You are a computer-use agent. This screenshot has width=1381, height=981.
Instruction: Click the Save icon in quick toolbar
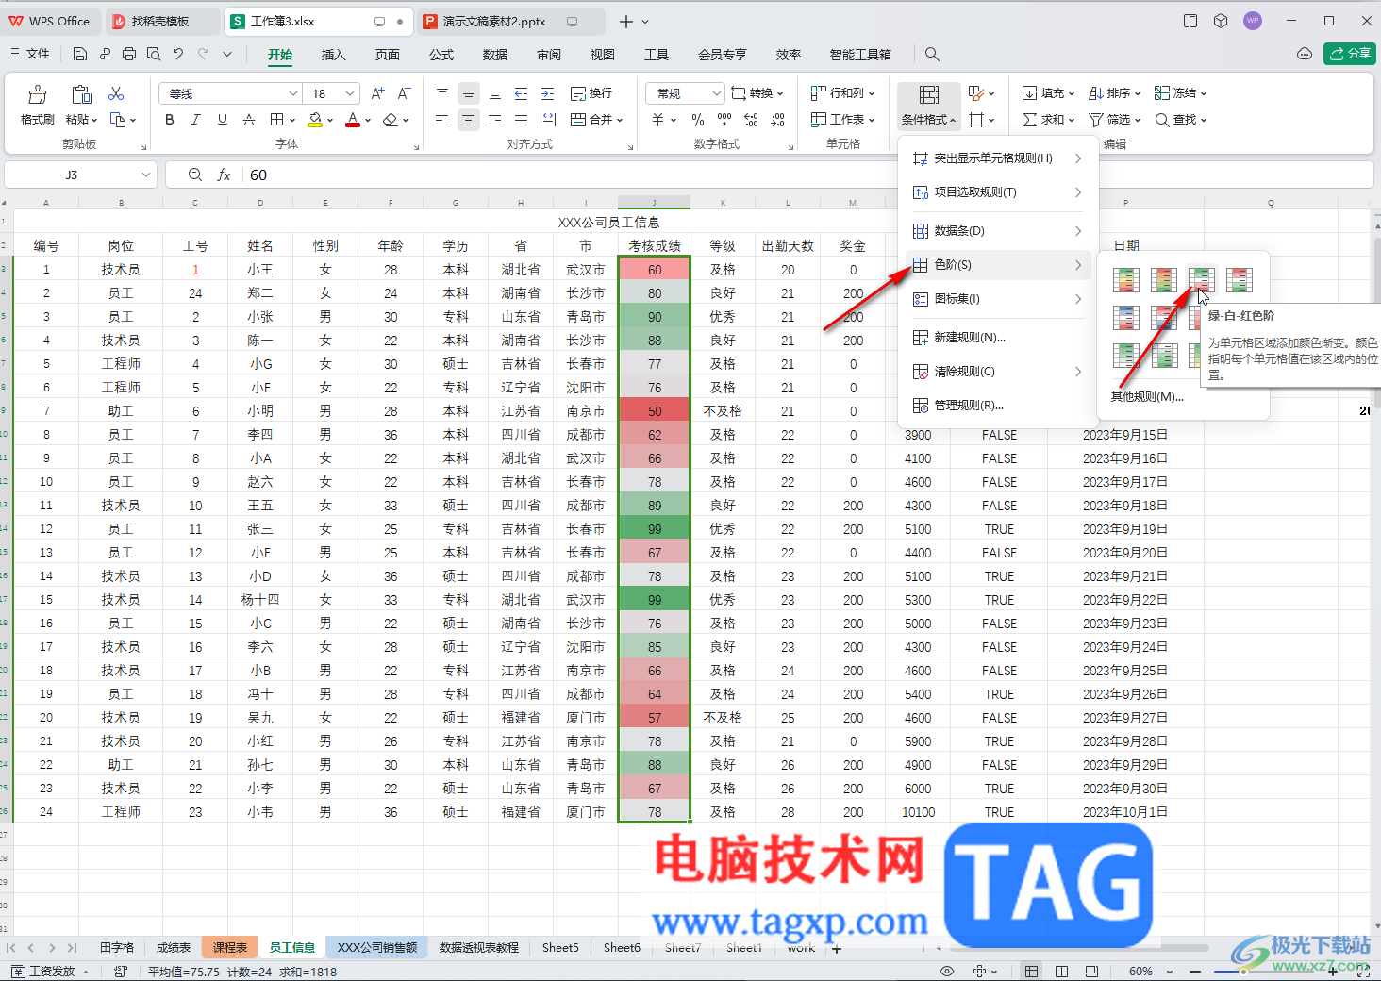pyautogui.click(x=80, y=54)
